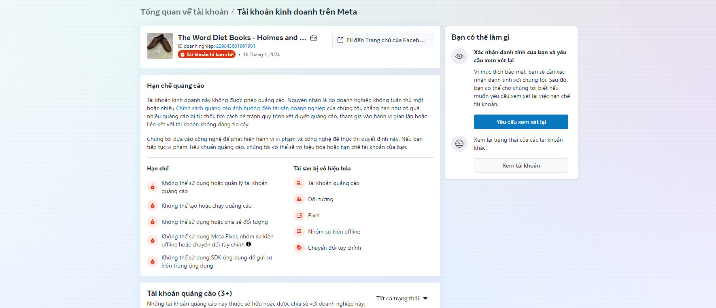
Task: Click restriction icon for 'Meta Pixel' row
Action: pos(153,240)
